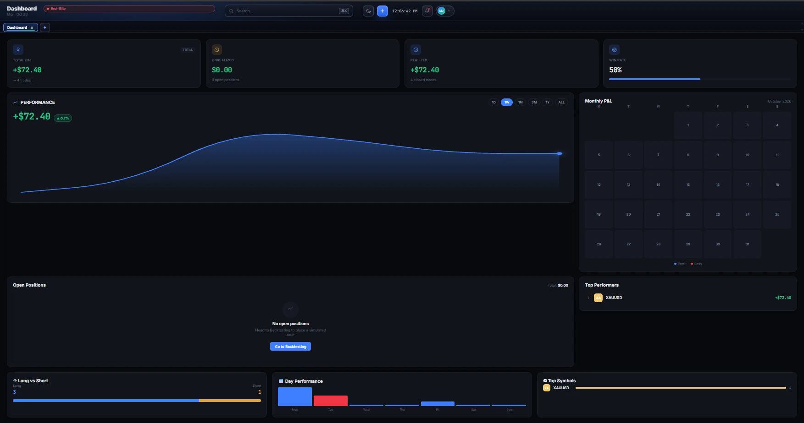
Task: Select the 1M performance range
Action: (x=521, y=102)
